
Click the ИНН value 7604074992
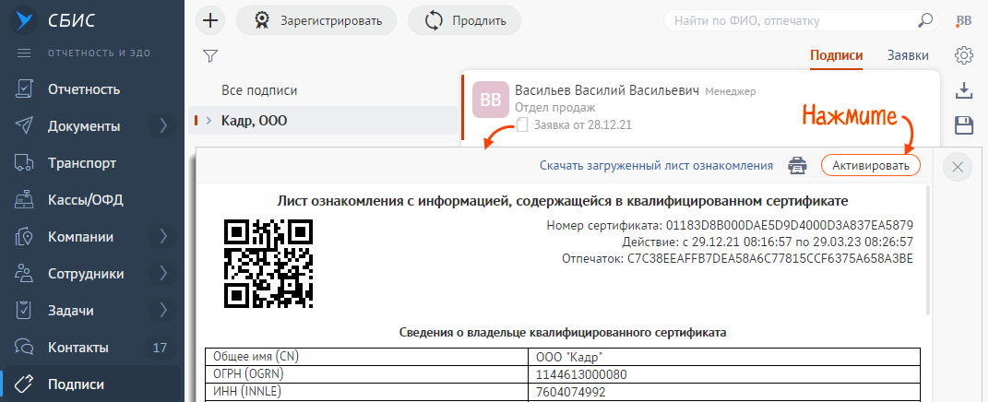click(x=571, y=392)
